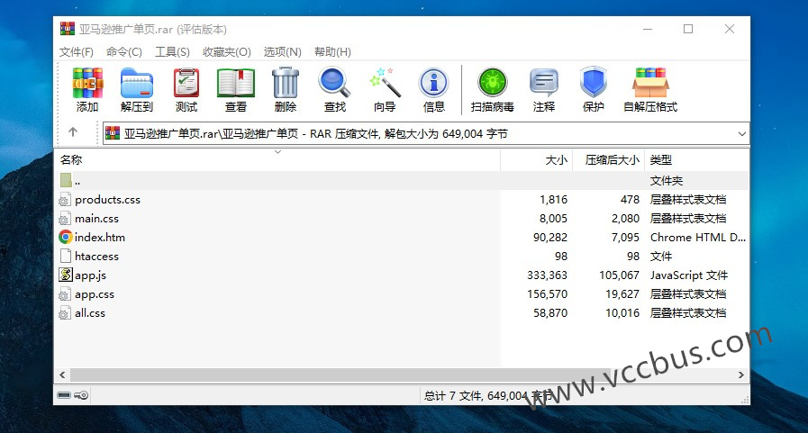Select the index.htm file
Image resolution: width=808 pixels, height=433 pixels.
pyautogui.click(x=100, y=238)
